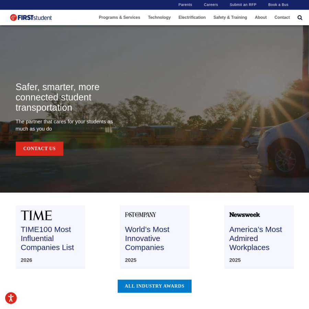The height and width of the screenshot is (309, 309).
Task: Click the ALL INDUSTRY AWARDS button
Action: point(154,286)
